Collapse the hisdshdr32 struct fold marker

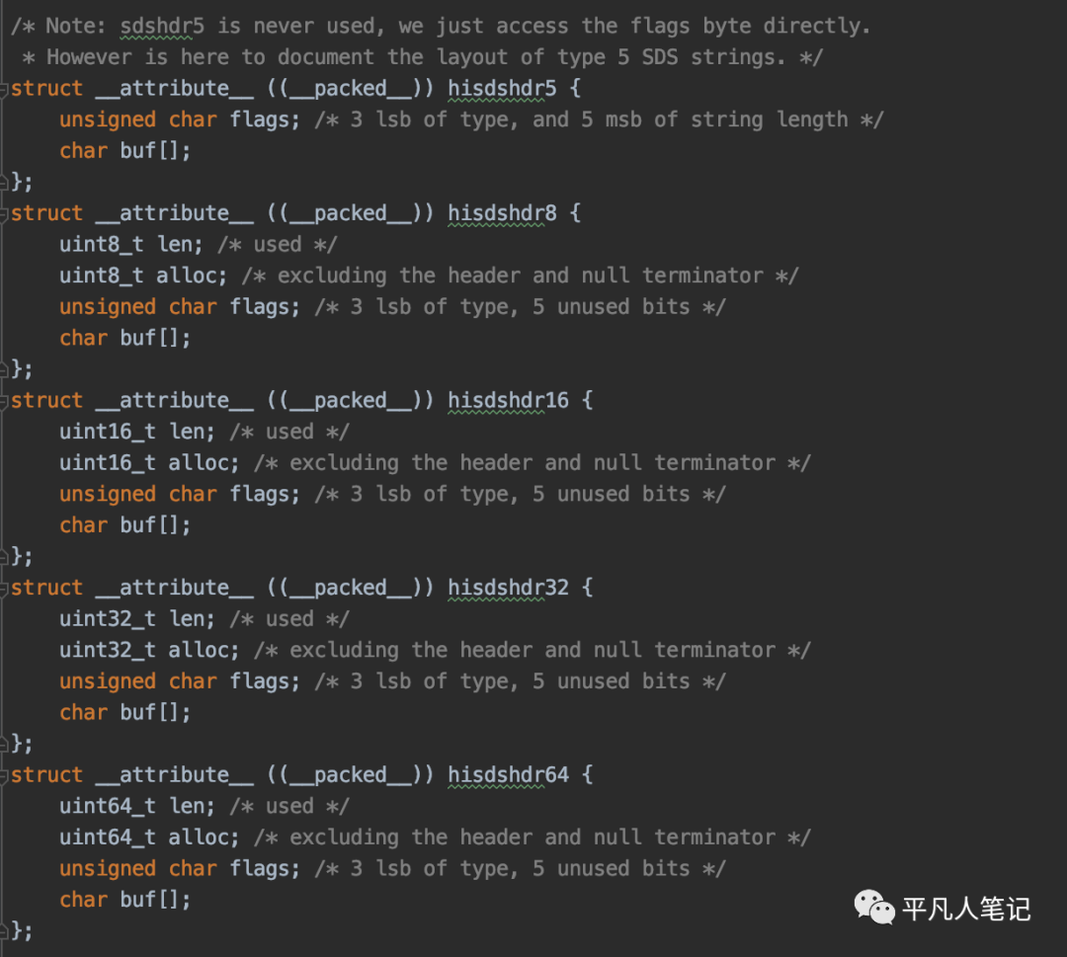3,589
